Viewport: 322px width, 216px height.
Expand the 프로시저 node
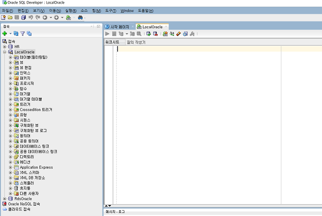[x=10, y=83]
